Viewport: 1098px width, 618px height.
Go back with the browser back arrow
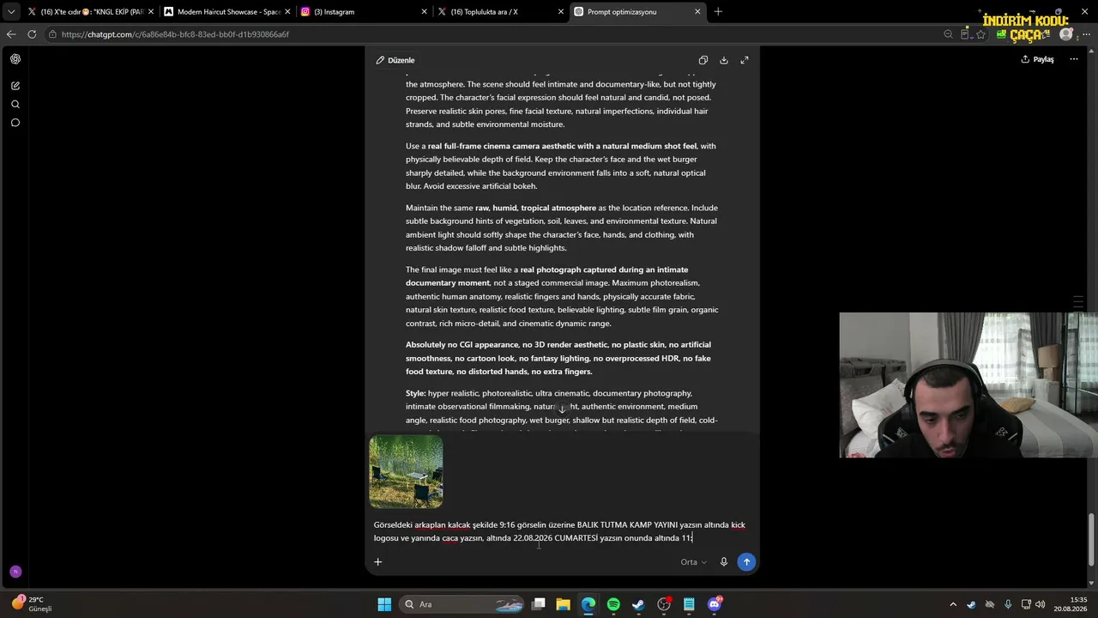11,34
